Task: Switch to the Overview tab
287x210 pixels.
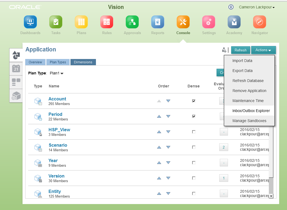Action: point(35,62)
